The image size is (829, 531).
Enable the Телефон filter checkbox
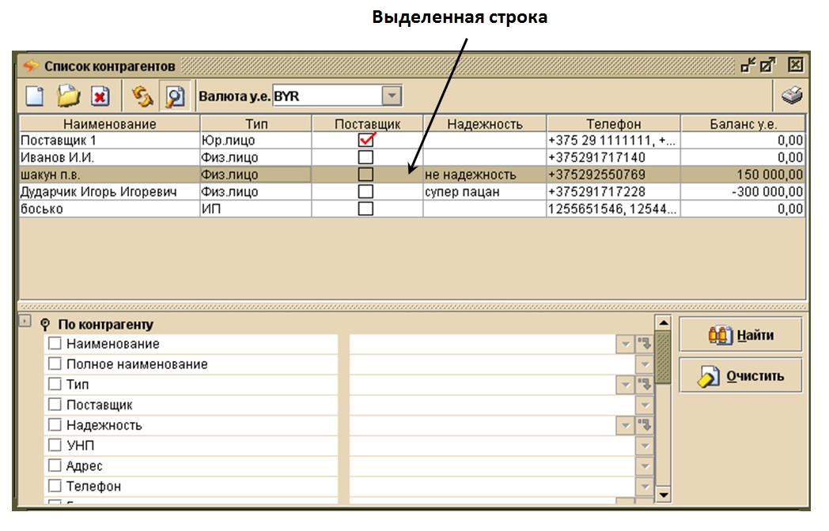click(x=55, y=485)
